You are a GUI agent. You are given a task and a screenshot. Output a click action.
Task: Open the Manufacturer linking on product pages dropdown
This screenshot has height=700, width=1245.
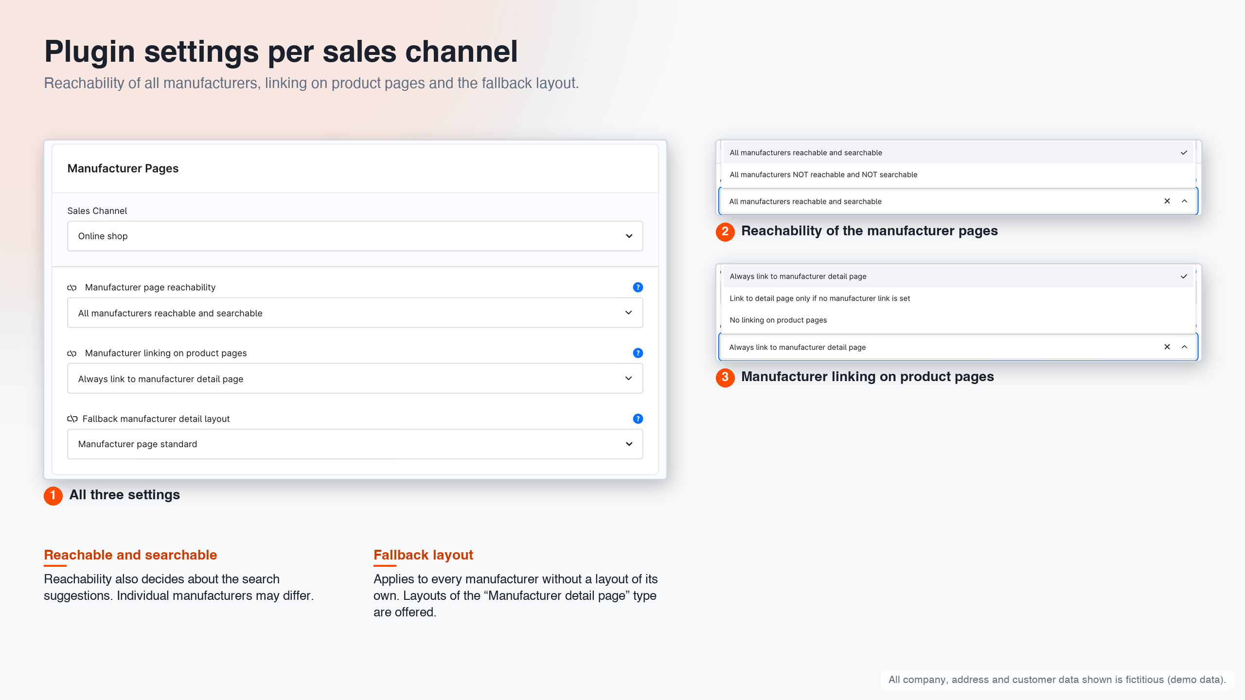(355, 378)
